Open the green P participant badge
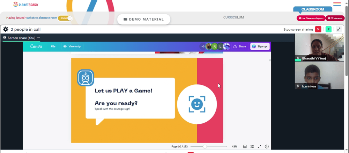Image resolution: width=349 pixels, height=153 pixels. pyautogui.click(x=328, y=29)
